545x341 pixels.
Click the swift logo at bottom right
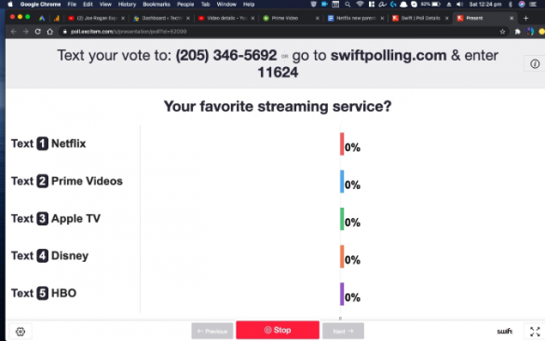(505, 332)
